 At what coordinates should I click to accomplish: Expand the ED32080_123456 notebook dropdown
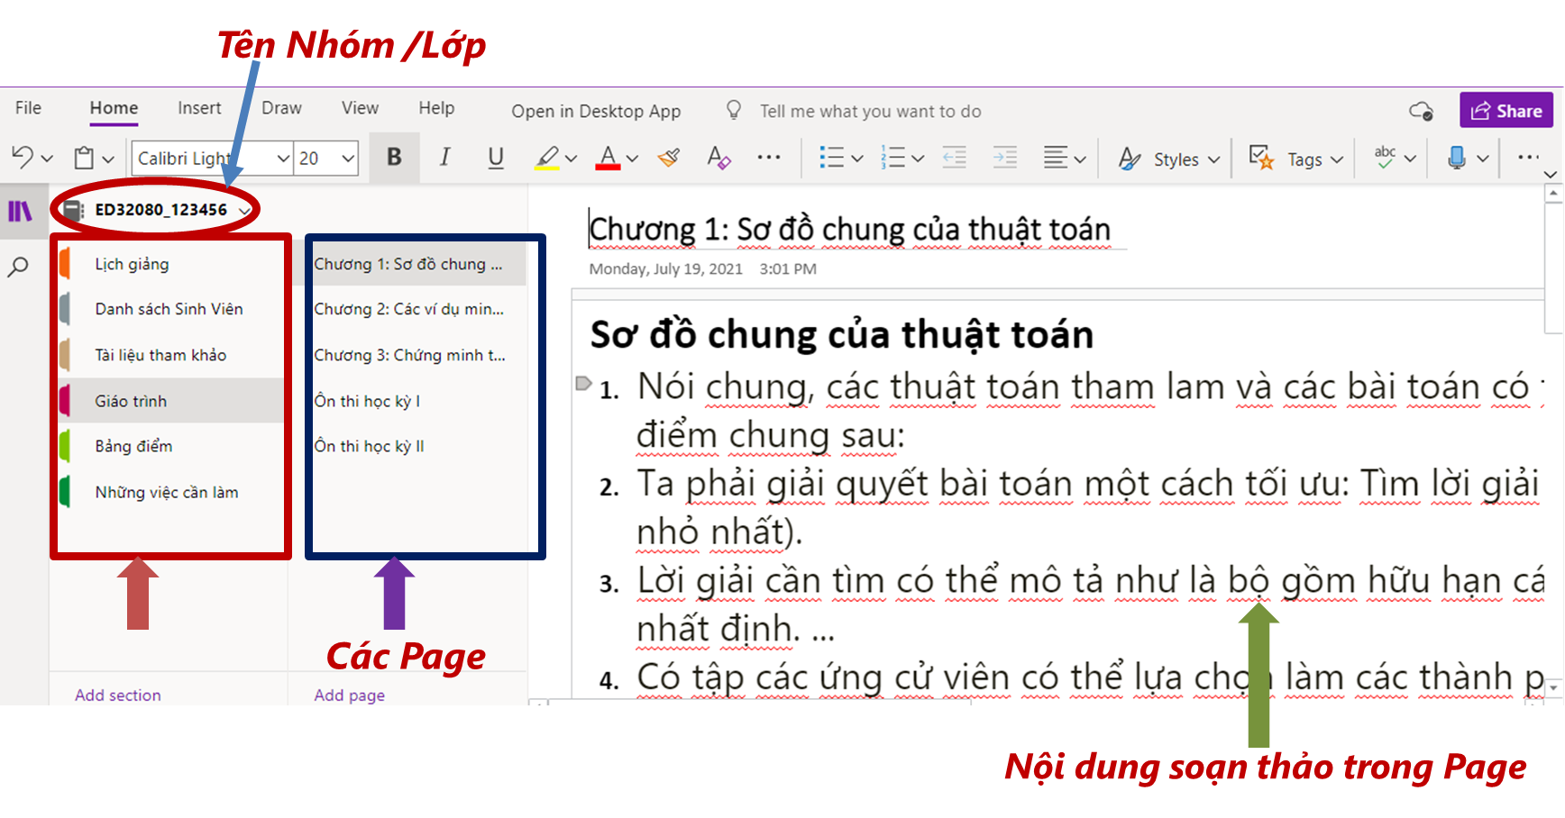tap(244, 211)
